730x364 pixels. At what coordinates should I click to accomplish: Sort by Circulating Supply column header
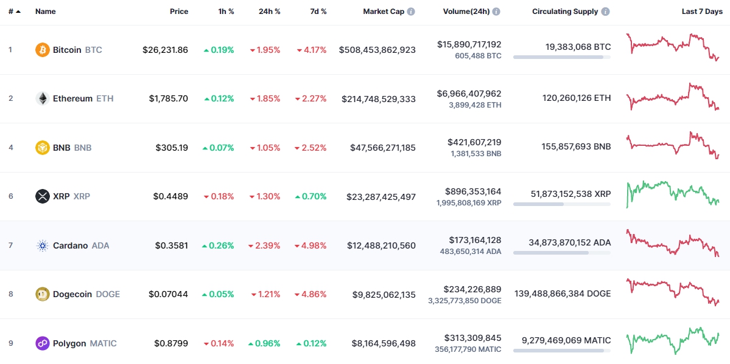565,12
